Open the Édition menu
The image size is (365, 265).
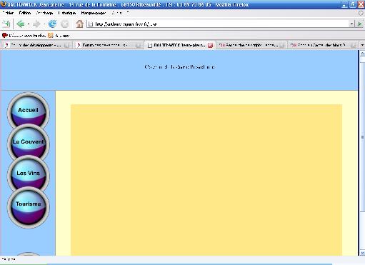click(x=25, y=13)
